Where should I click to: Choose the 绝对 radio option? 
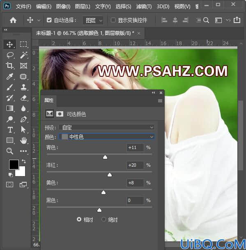(x=103, y=219)
